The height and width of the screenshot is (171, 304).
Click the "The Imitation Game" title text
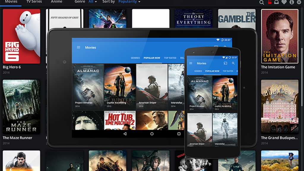(x=278, y=67)
